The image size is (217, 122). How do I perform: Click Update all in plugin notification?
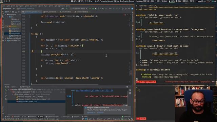(91, 113)
